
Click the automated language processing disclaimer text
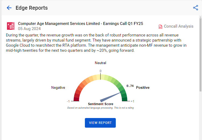(100, 108)
